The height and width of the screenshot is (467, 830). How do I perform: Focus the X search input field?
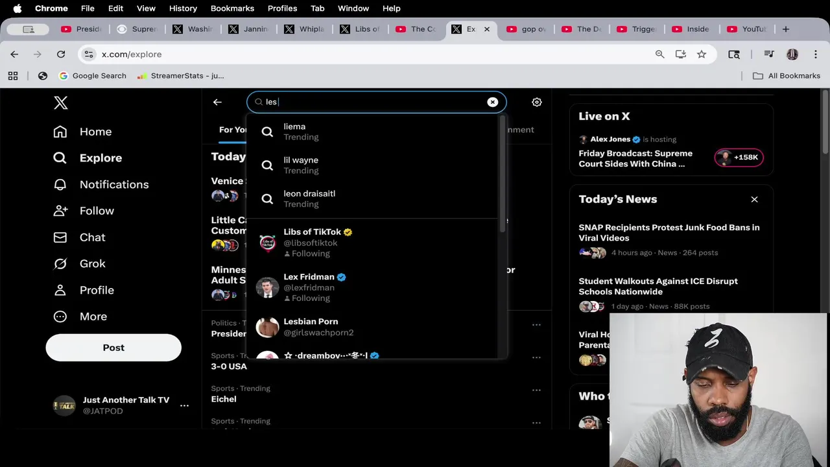pos(376,102)
